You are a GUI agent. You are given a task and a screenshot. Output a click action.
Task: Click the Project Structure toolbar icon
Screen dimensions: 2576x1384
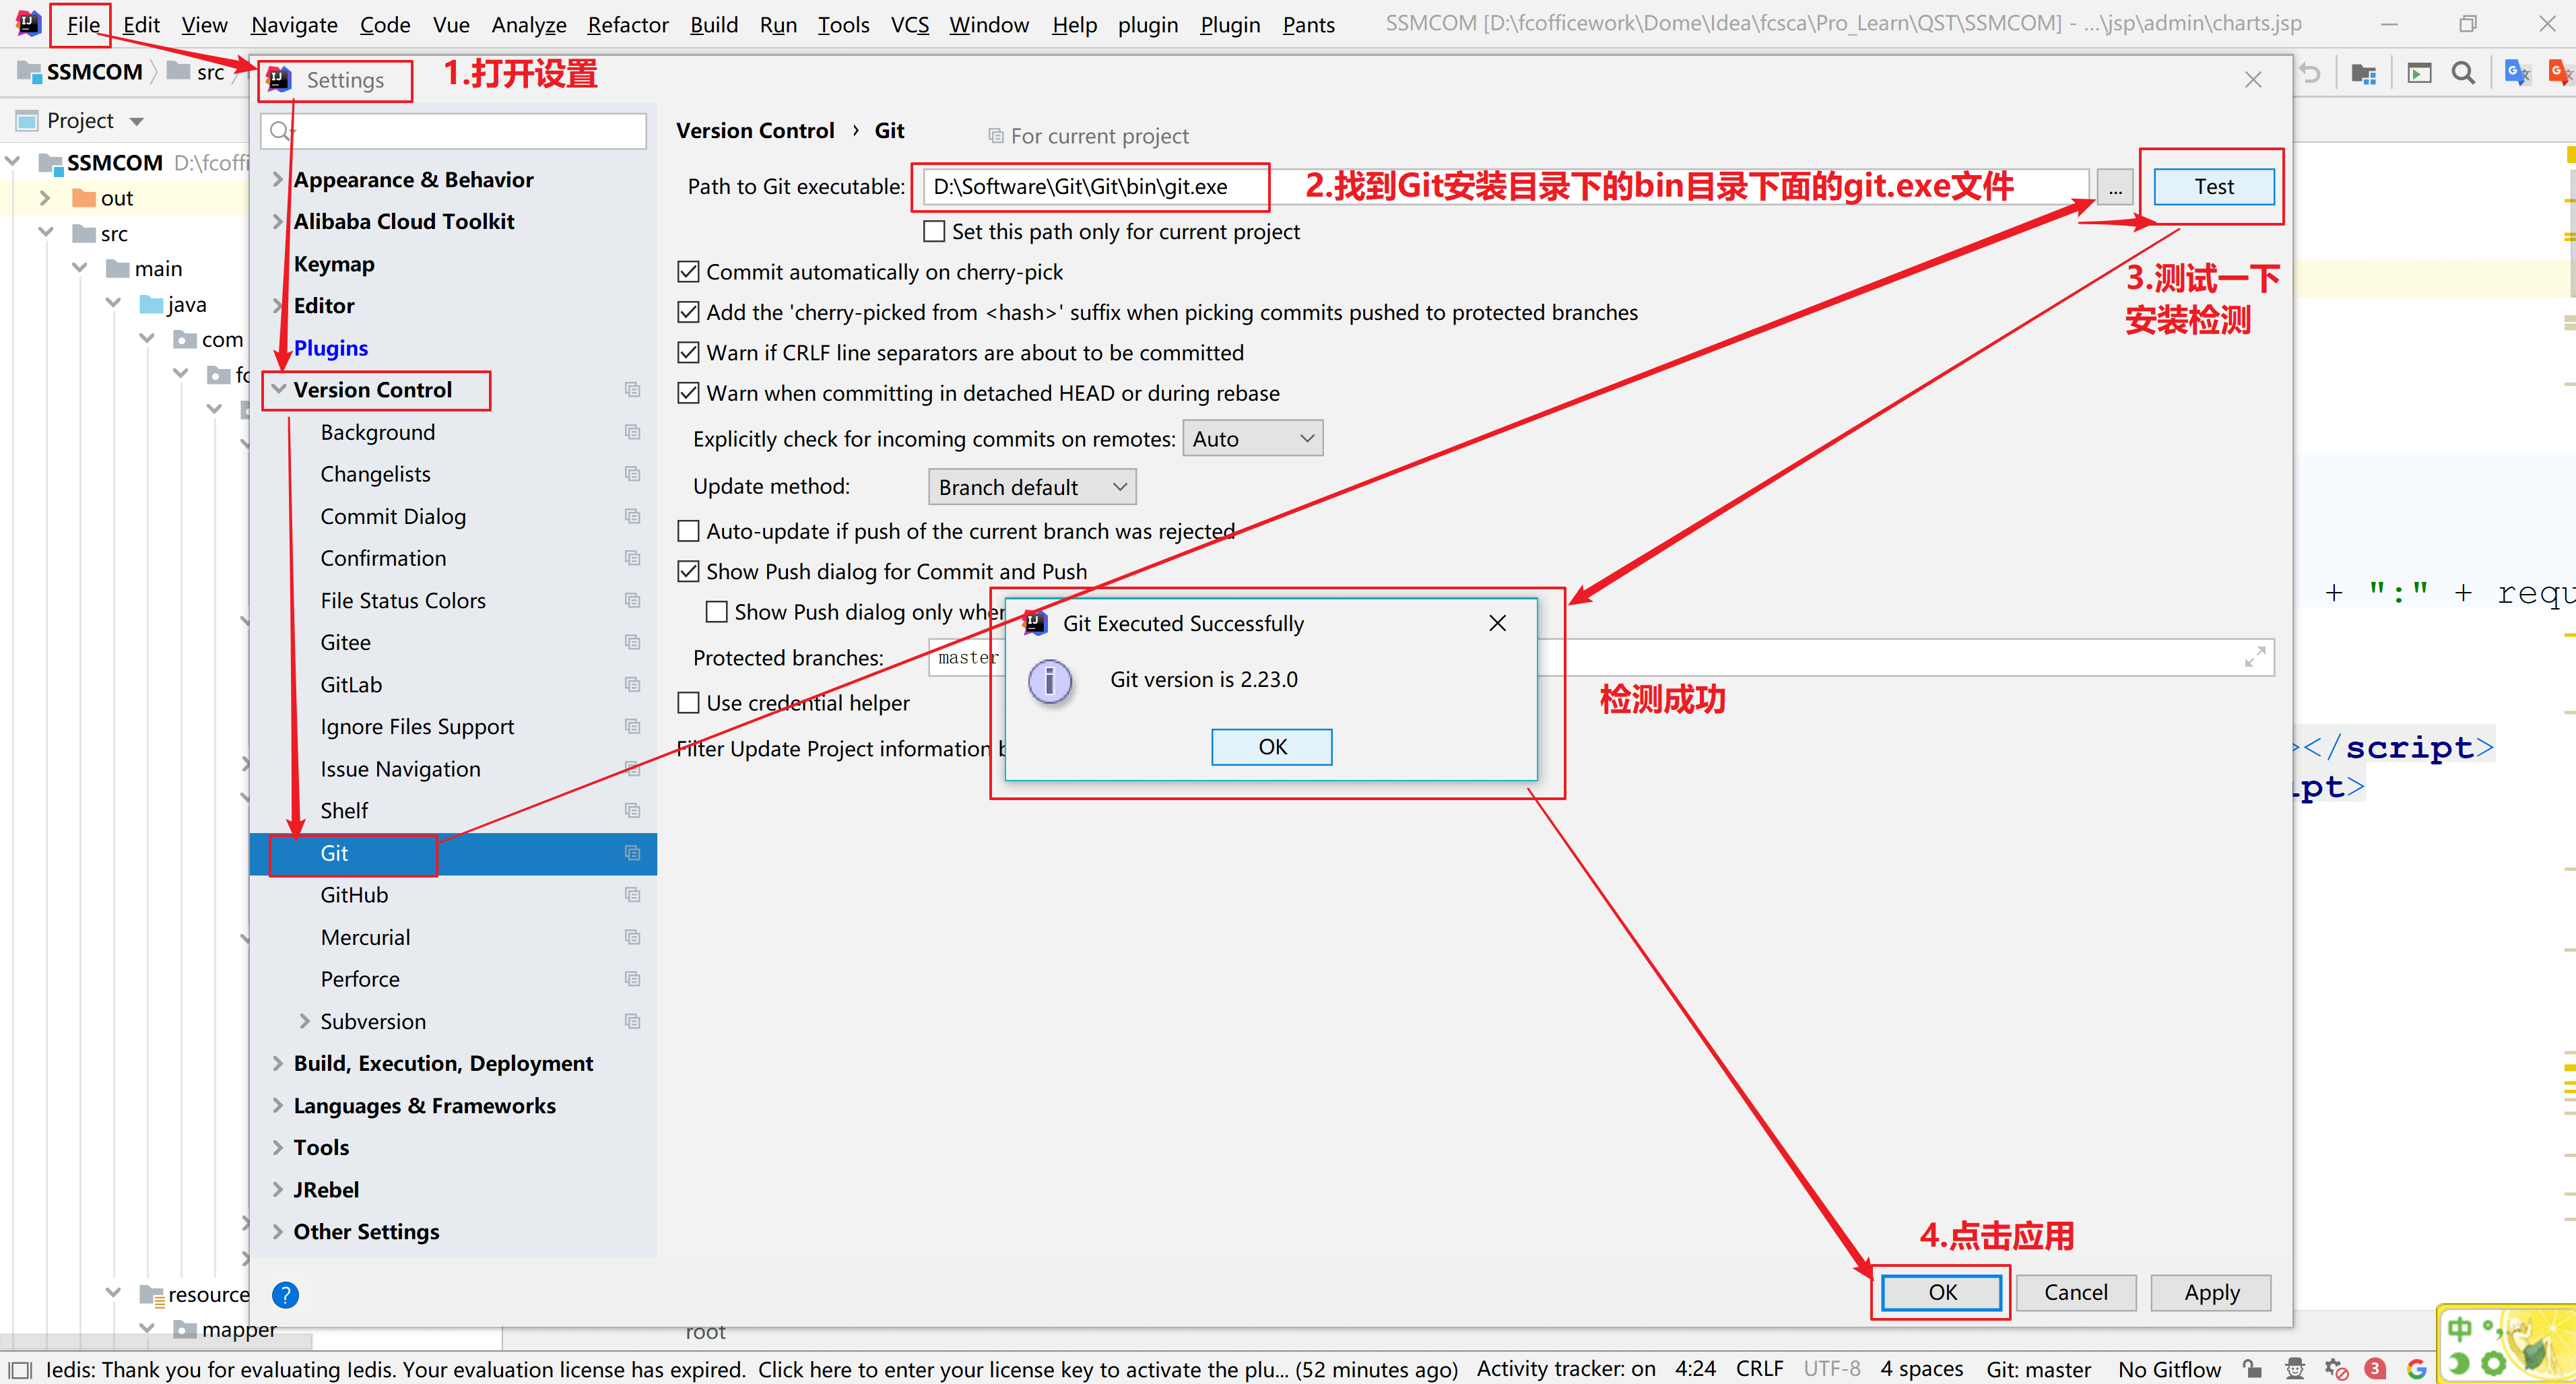click(2363, 73)
